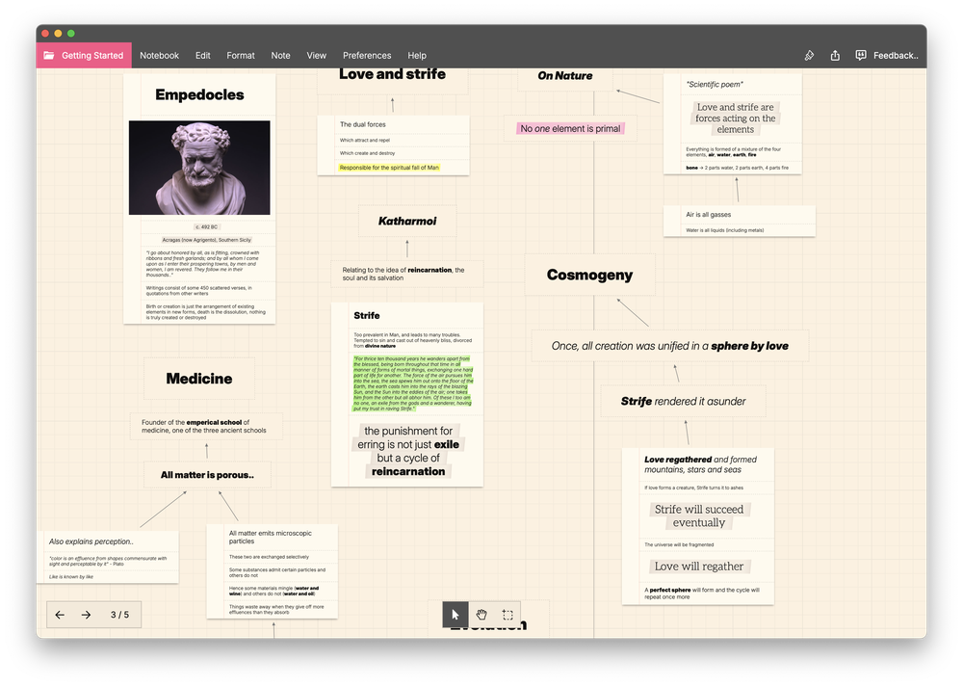
Task: Click the green highlighted Strife quotation
Action: (x=413, y=383)
